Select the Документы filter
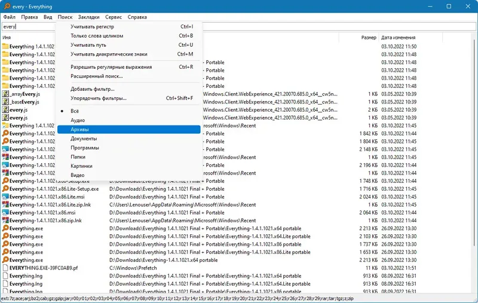Viewport: 478px width, 303px height. coord(129,139)
